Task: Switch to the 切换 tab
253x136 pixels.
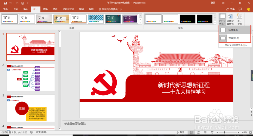Action: (45, 9)
